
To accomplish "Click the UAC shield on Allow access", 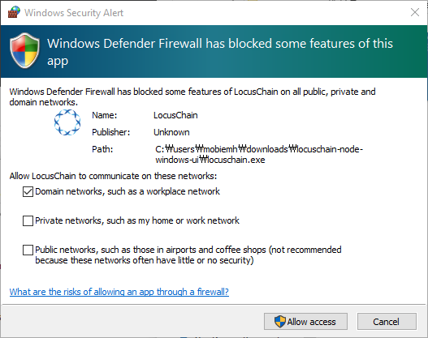I will (x=280, y=322).
